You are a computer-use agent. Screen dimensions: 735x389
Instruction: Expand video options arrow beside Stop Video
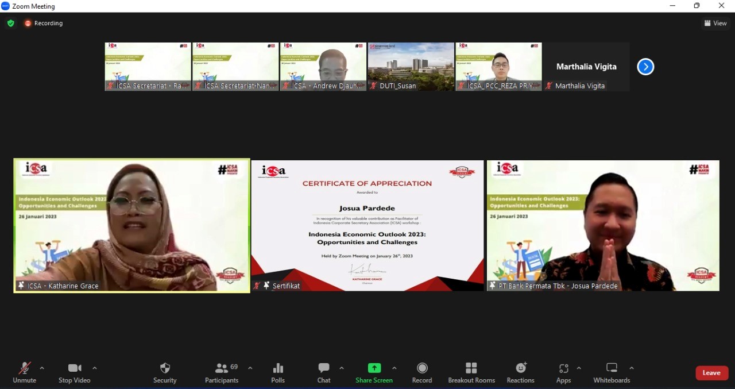(95, 368)
